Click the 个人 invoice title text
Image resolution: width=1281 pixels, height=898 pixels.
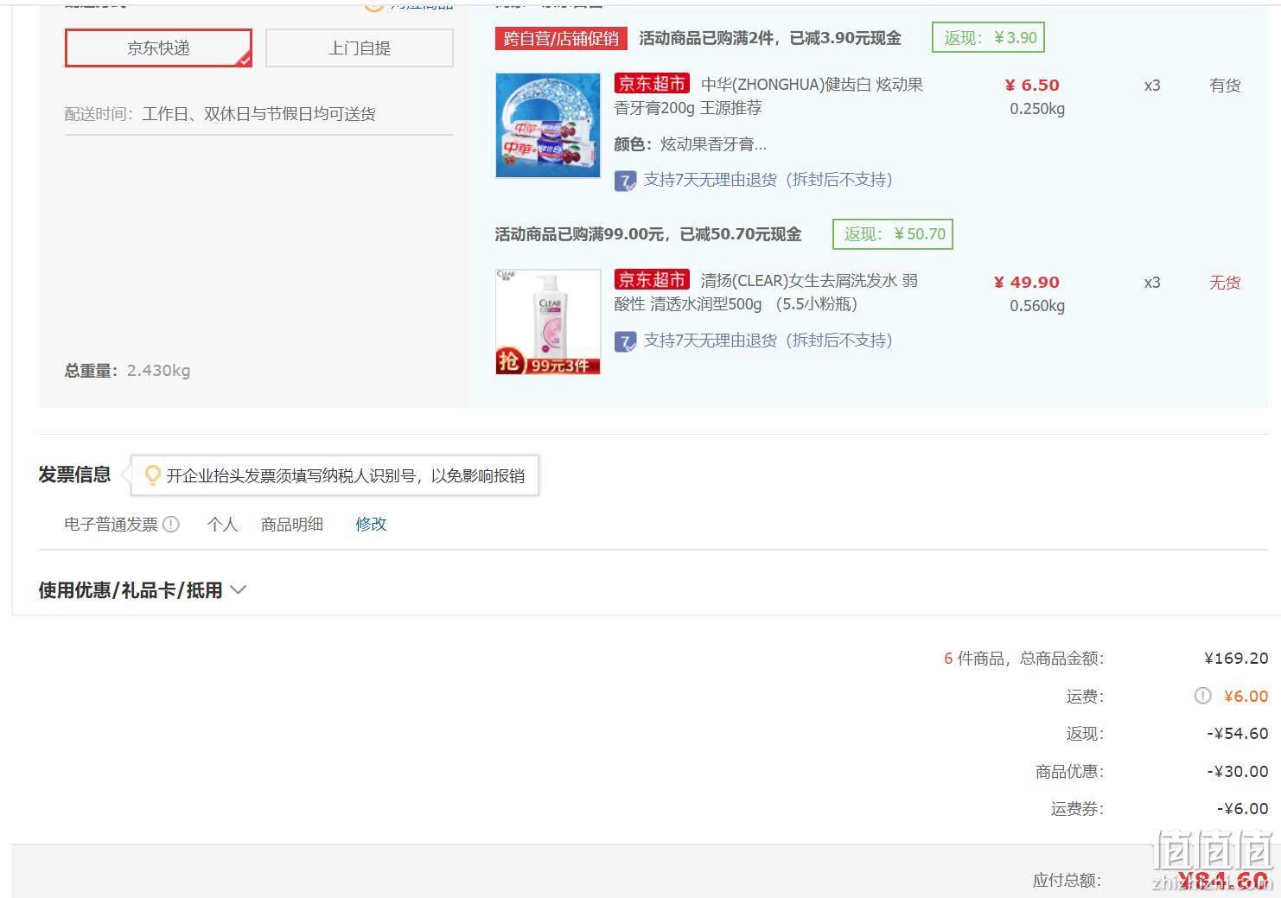(222, 524)
